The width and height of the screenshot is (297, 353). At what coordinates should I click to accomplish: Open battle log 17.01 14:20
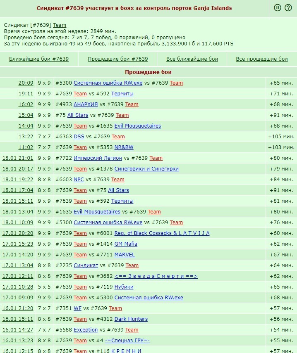pos(18,255)
